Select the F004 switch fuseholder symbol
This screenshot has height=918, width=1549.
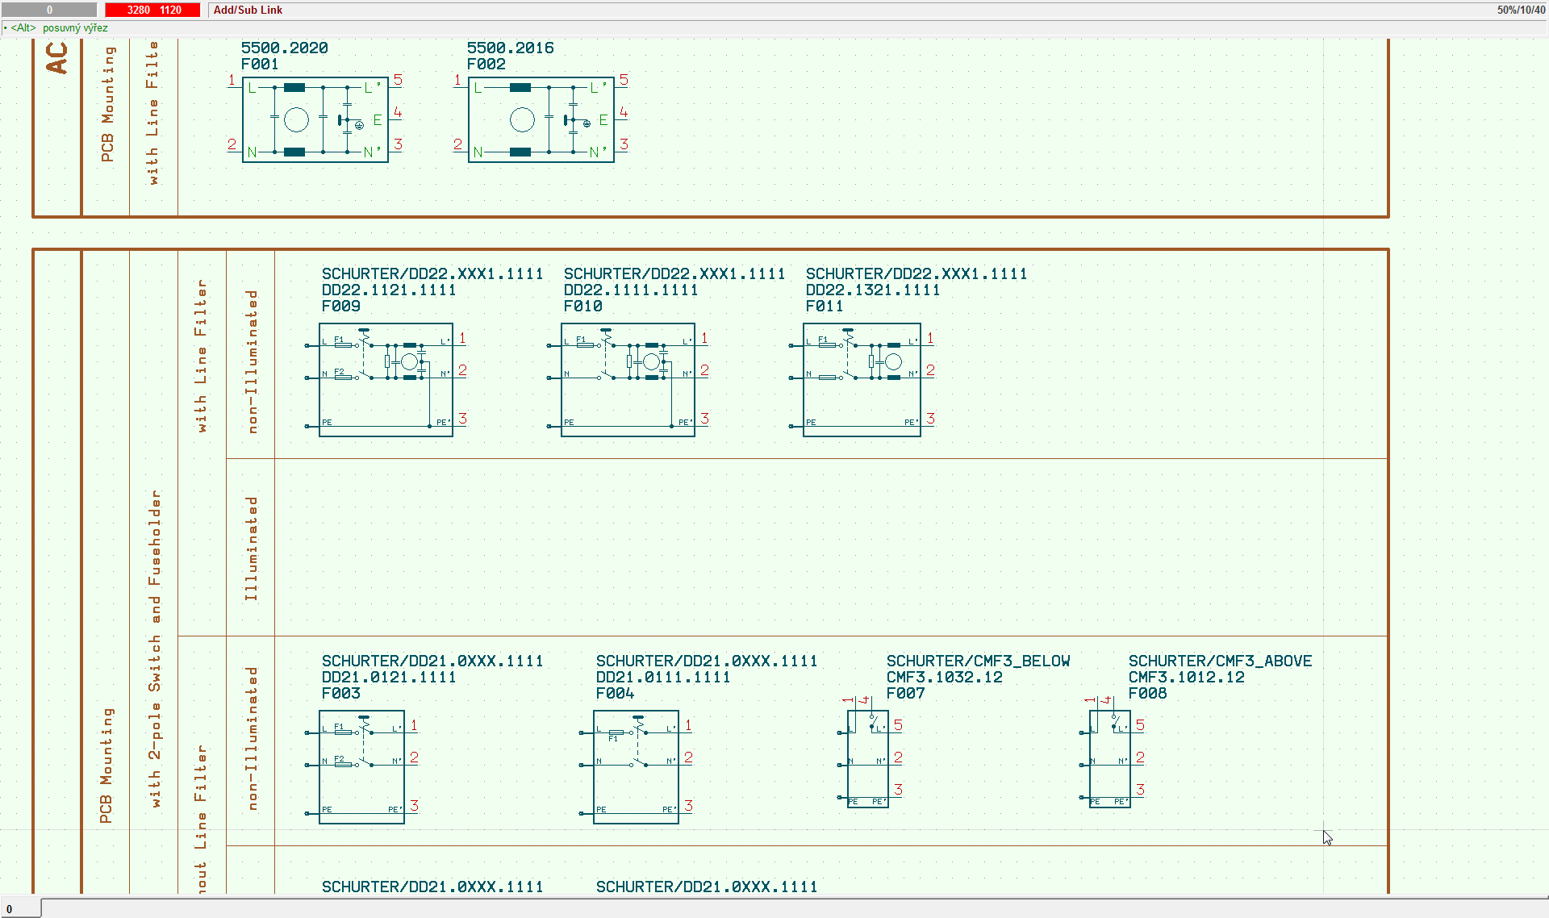click(636, 767)
